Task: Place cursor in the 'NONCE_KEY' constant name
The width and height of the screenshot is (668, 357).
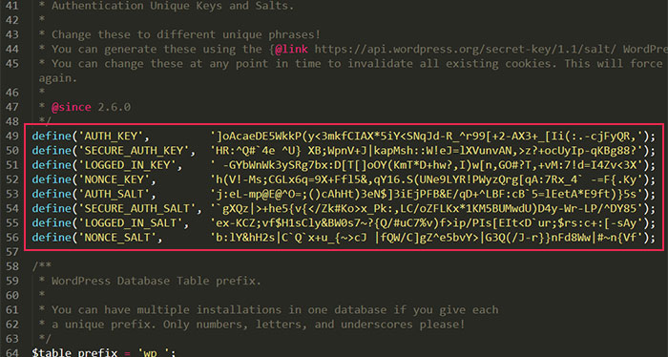Action: (115, 179)
